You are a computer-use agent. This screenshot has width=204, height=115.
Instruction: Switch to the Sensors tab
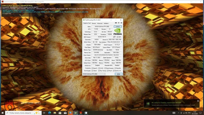pos(94,23)
